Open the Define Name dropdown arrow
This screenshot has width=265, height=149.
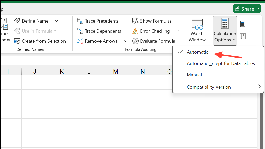tap(56, 21)
